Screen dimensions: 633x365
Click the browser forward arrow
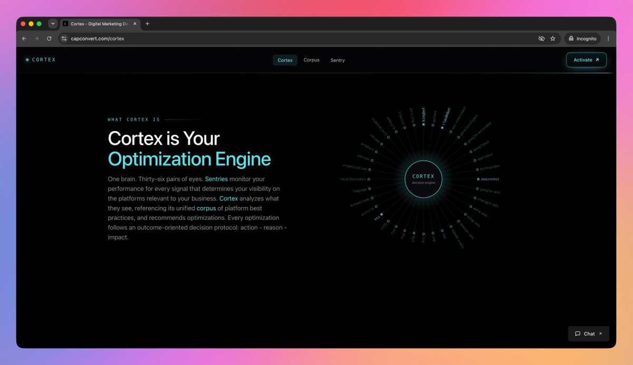point(36,39)
